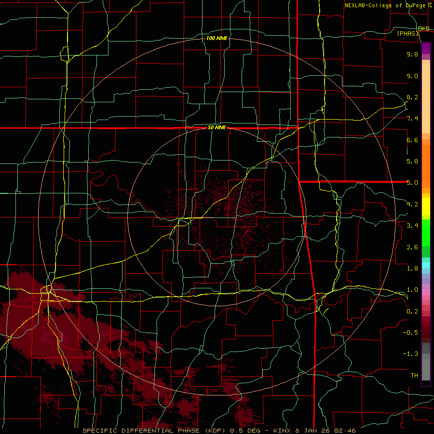Image resolution: width=434 pixels, height=434 pixels.
Task: Click the 6.6 legend value
Action: [x=412, y=140]
